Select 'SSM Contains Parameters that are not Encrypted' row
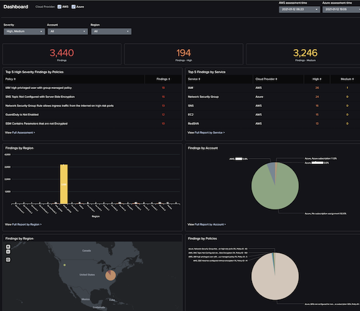The width and height of the screenshot is (360, 311). point(92,124)
